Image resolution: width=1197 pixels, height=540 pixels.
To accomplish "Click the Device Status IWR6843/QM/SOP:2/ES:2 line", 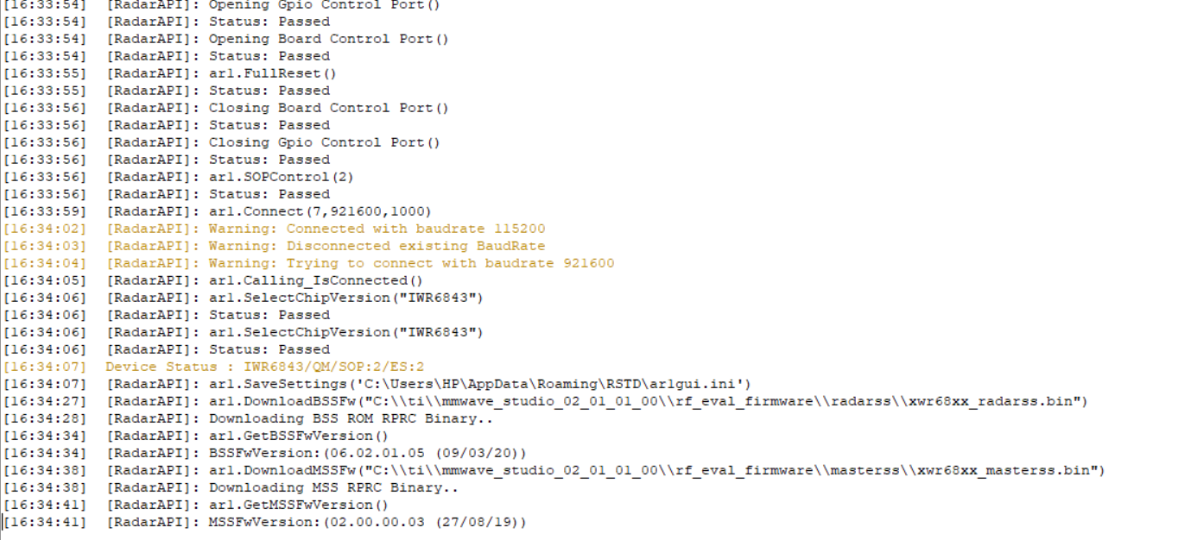I will click(x=214, y=367).
